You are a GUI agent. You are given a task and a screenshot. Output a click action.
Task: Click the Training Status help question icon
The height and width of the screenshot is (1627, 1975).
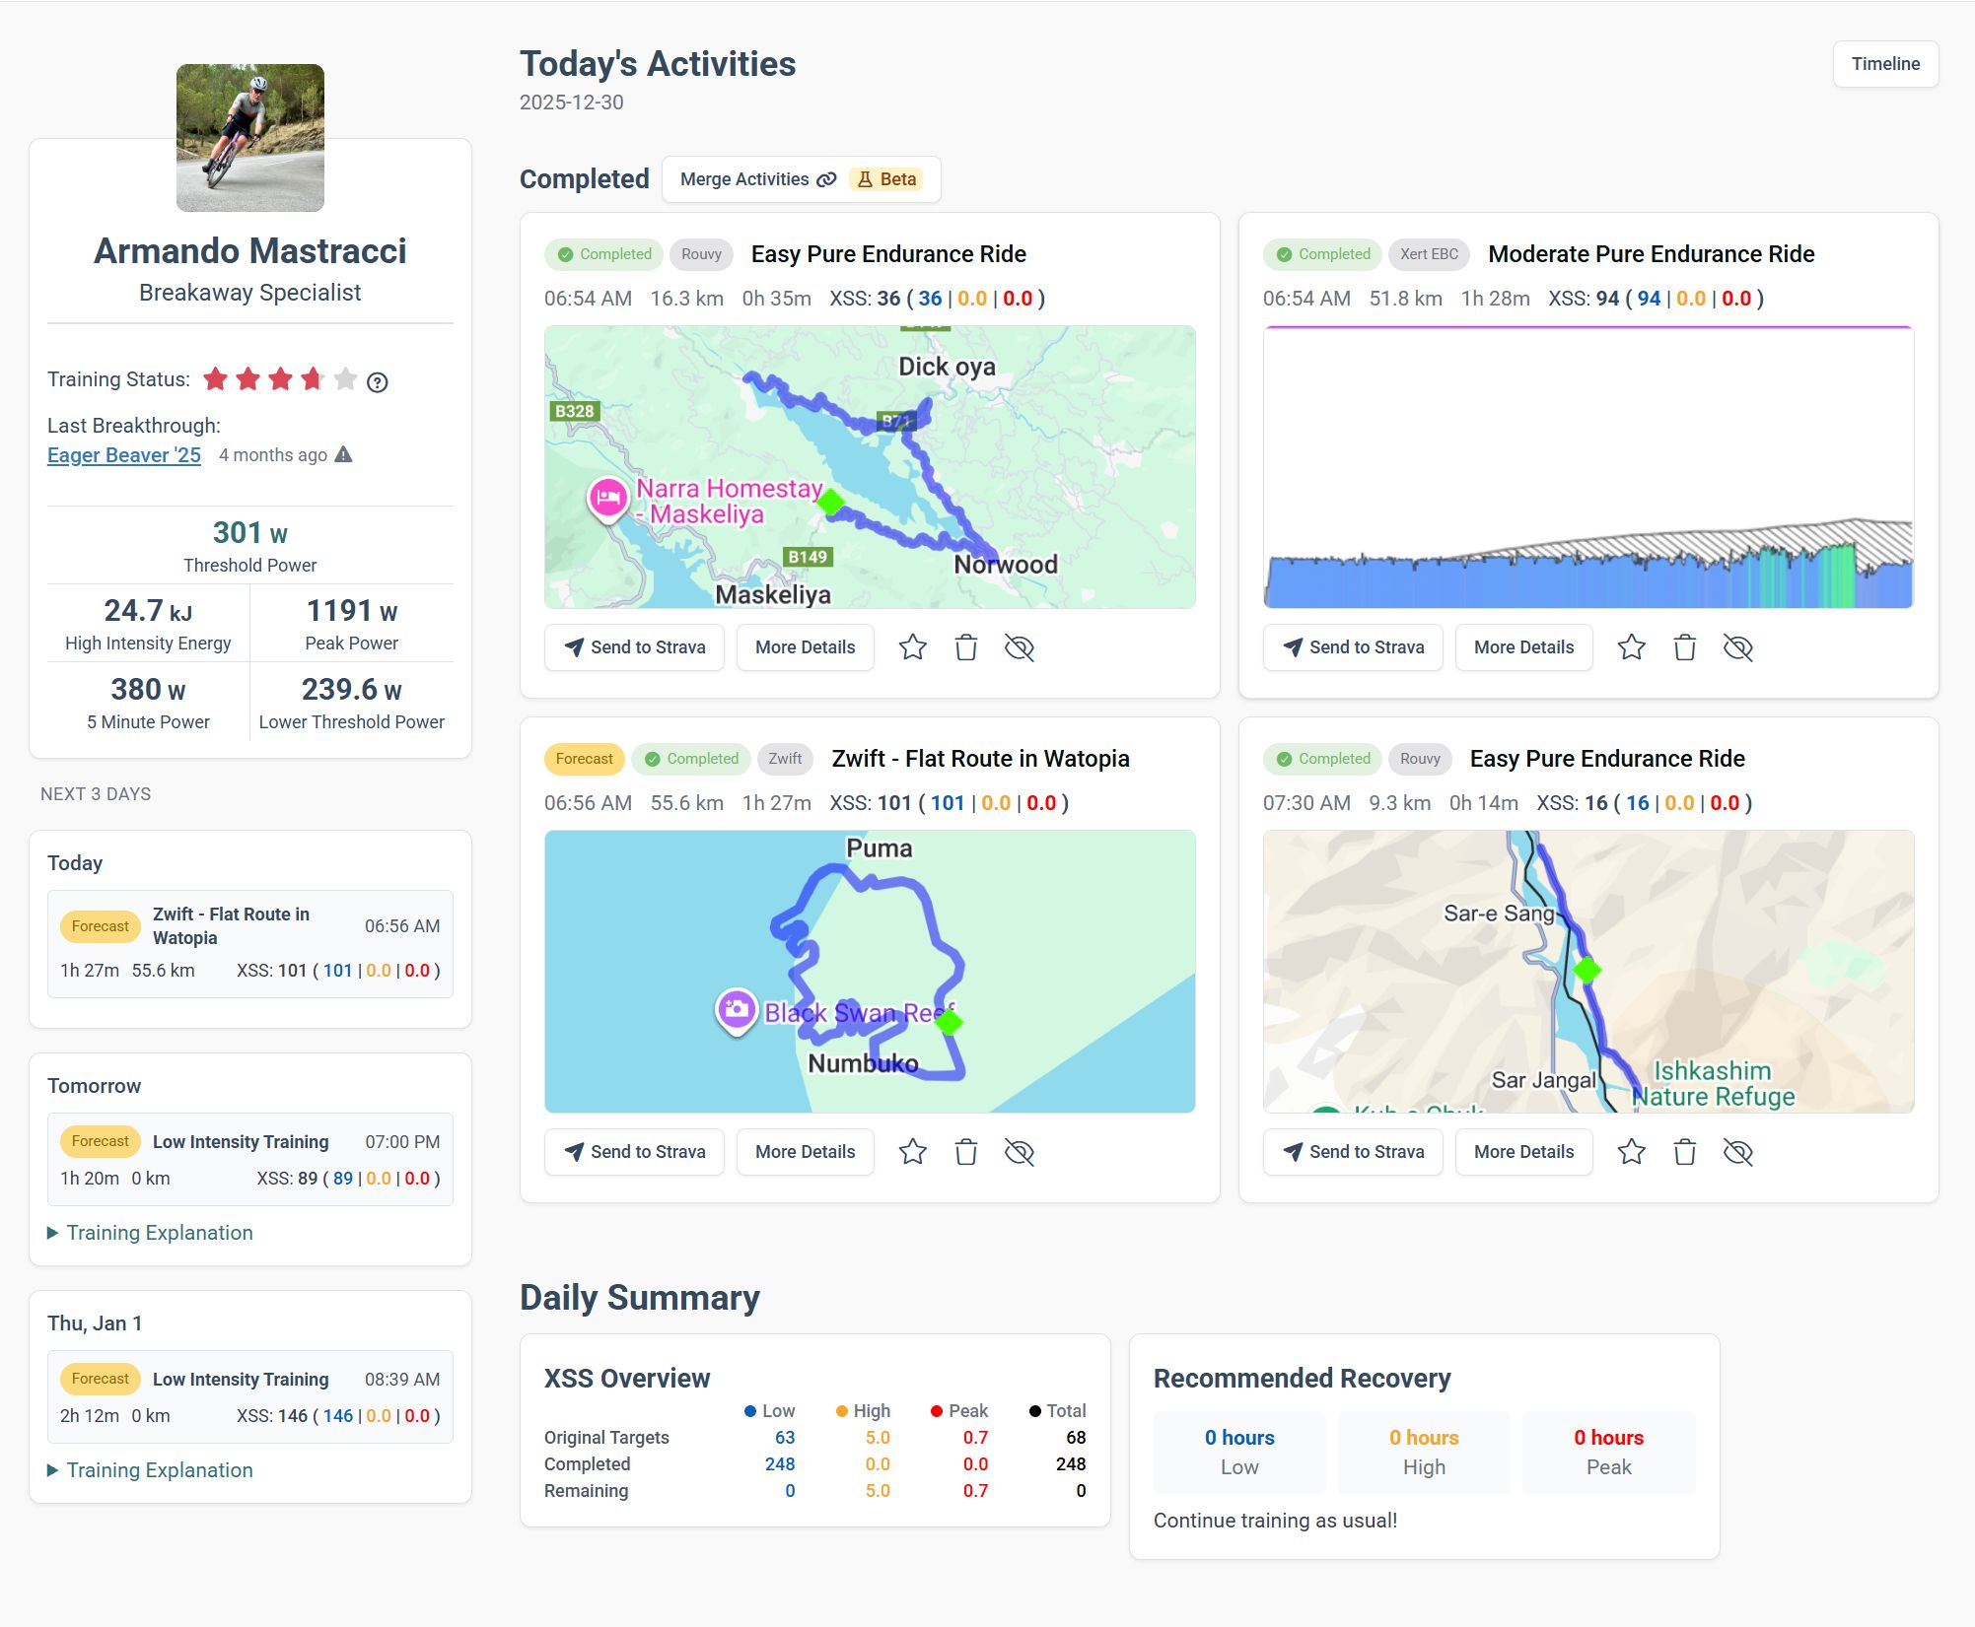coord(377,382)
